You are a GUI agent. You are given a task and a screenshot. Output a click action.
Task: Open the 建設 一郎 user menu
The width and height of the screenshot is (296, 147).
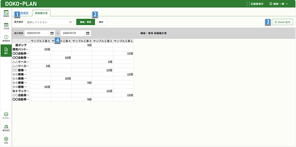[x=279, y=4]
